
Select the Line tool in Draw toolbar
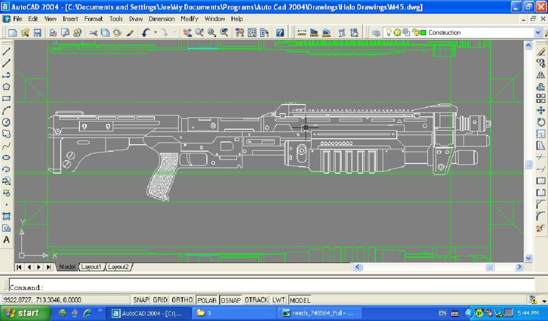(6, 51)
